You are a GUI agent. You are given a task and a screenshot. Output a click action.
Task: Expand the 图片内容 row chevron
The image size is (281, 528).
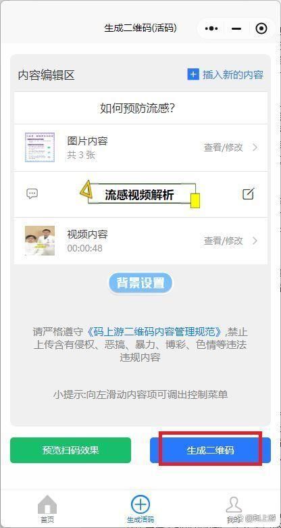[x=255, y=147]
